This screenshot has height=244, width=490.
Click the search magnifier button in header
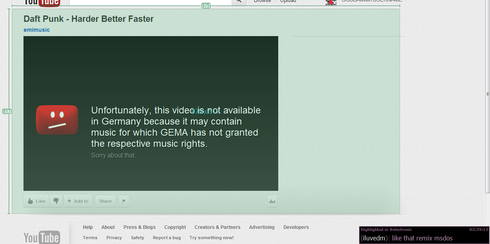tap(238, 2)
